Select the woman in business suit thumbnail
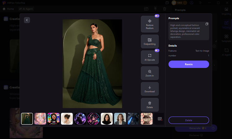The width and height of the screenshot is (232, 139). [x=120, y=119]
